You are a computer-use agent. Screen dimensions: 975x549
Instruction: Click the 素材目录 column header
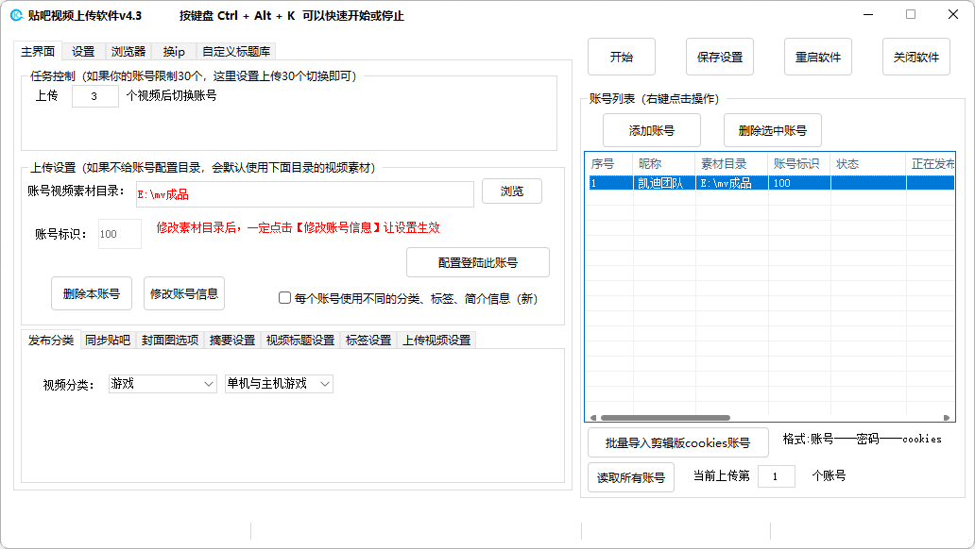point(732,164)
